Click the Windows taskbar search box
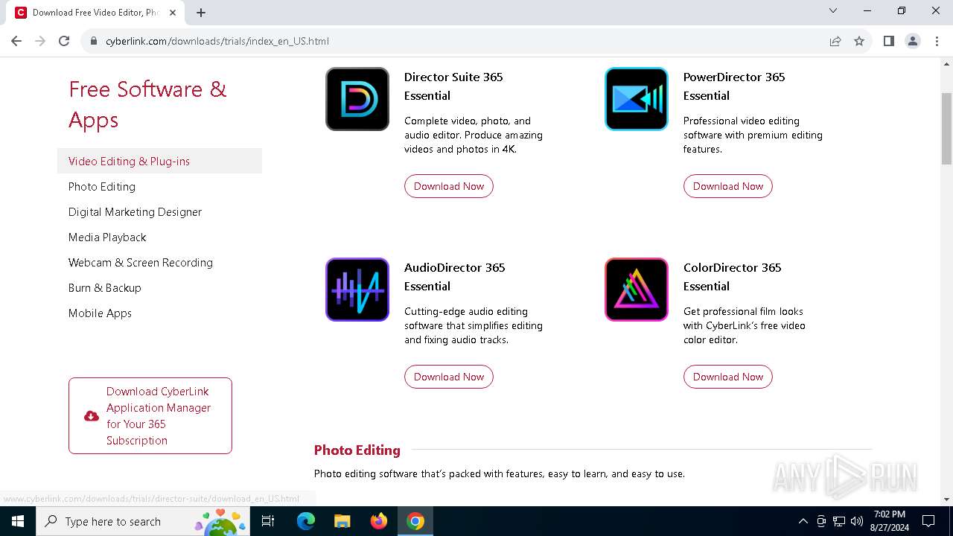Image resolution: width=953 pixels, height=536 pixels. (144, 521)
